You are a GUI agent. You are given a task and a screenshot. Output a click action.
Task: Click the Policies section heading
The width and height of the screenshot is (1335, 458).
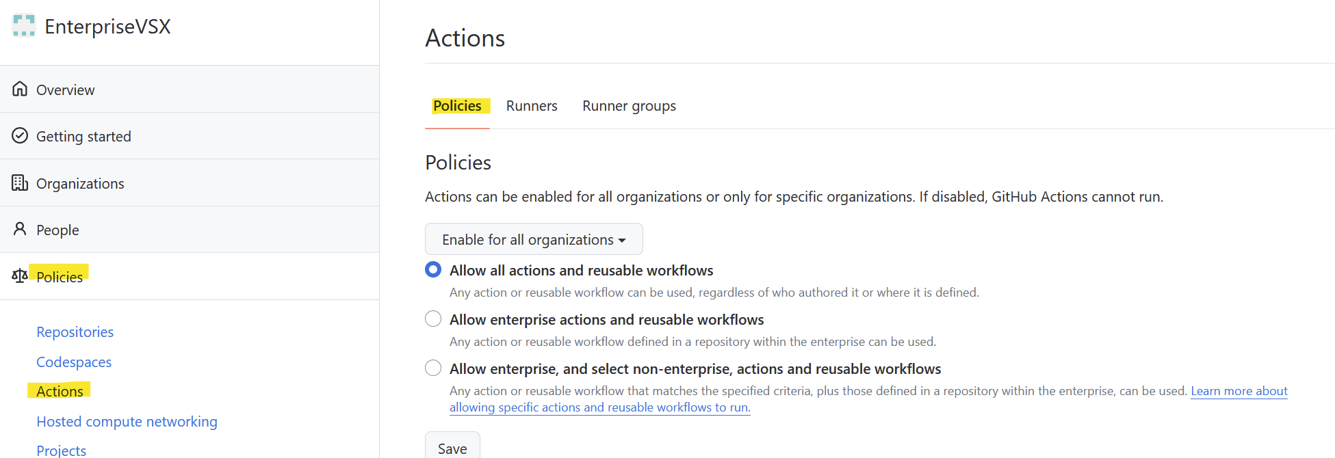pos(458,163)
